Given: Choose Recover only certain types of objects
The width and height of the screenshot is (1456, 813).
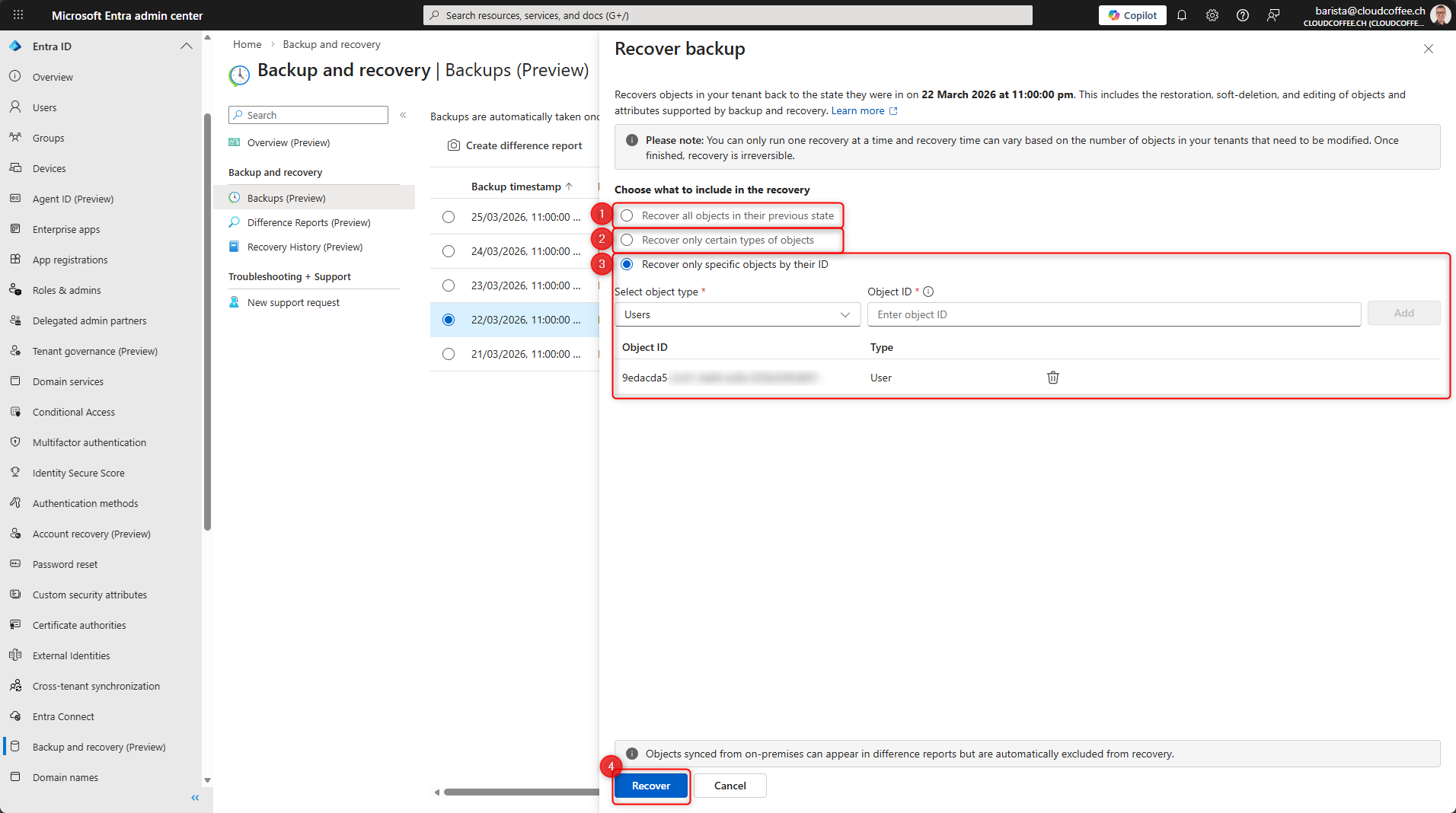Looking at the screenshot, I should click(627, 241).
